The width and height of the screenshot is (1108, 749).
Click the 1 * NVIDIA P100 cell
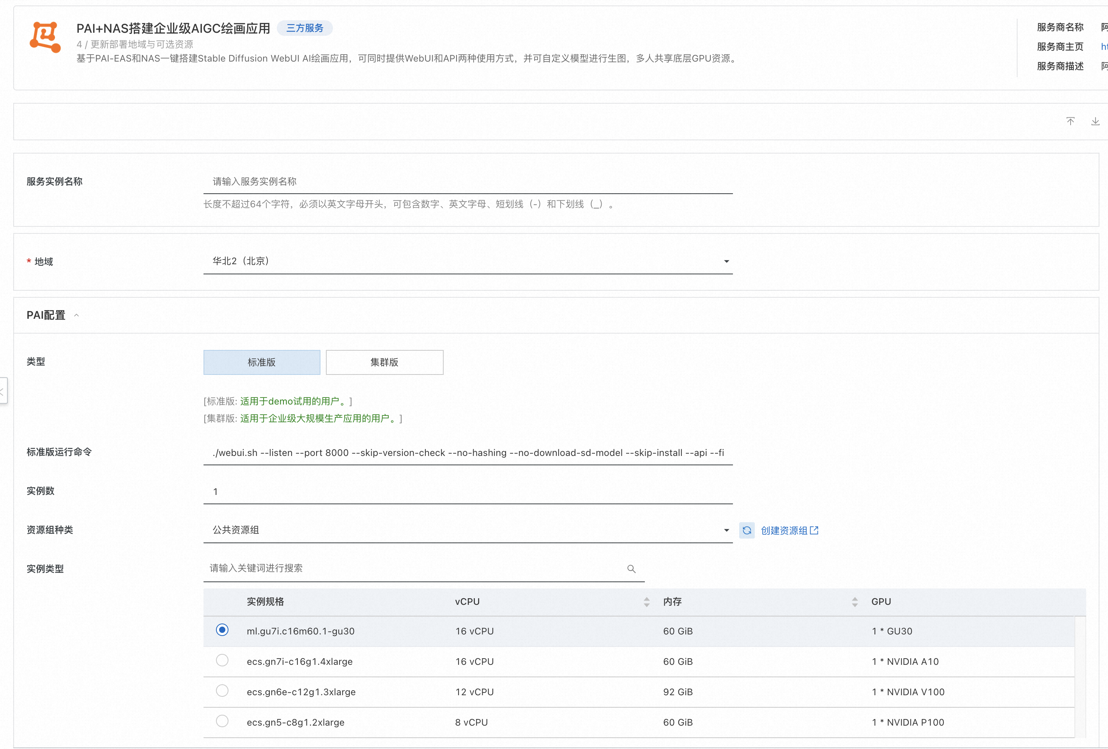pyautogui.click(x=908, y=723)
